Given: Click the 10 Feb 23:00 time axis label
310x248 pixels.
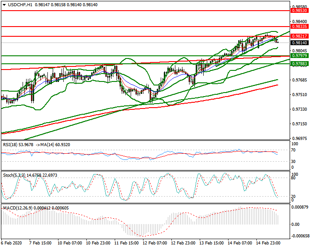Looking at the screenshot, I should pos(98,243).
